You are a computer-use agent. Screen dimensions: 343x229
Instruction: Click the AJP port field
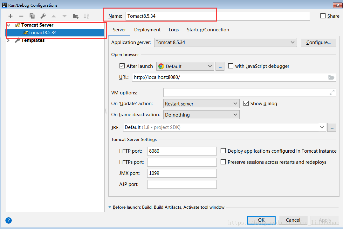(182, 184)
